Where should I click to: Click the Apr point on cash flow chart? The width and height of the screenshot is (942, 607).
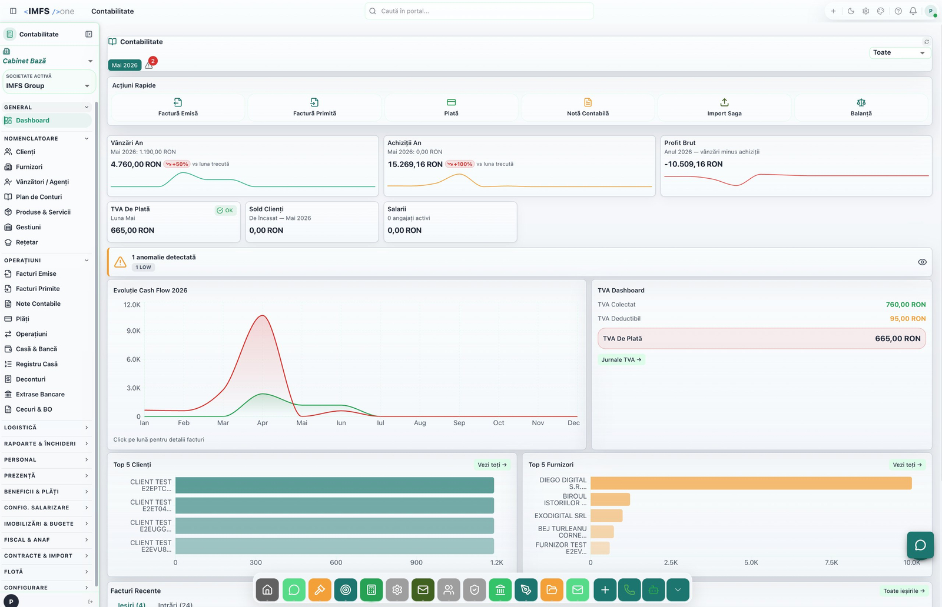pos(263,316)
